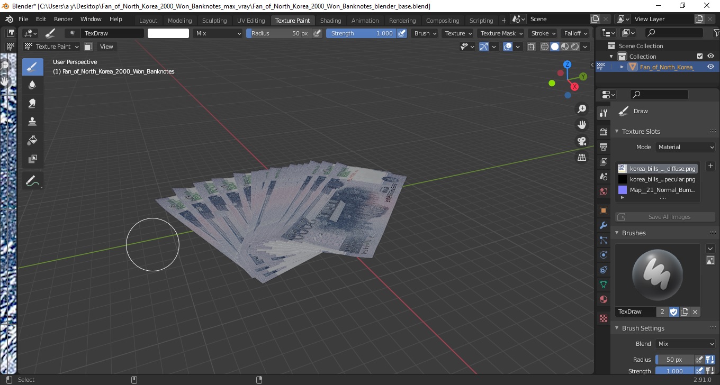Open Blend Mix dropdown in Brush Settings
This screenshot has width=720, height=385.
(686, 344)
